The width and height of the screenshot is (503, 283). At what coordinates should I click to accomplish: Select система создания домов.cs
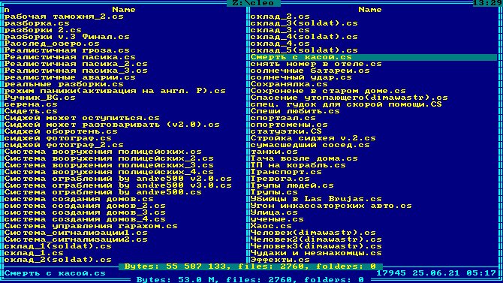coord(79,199)
